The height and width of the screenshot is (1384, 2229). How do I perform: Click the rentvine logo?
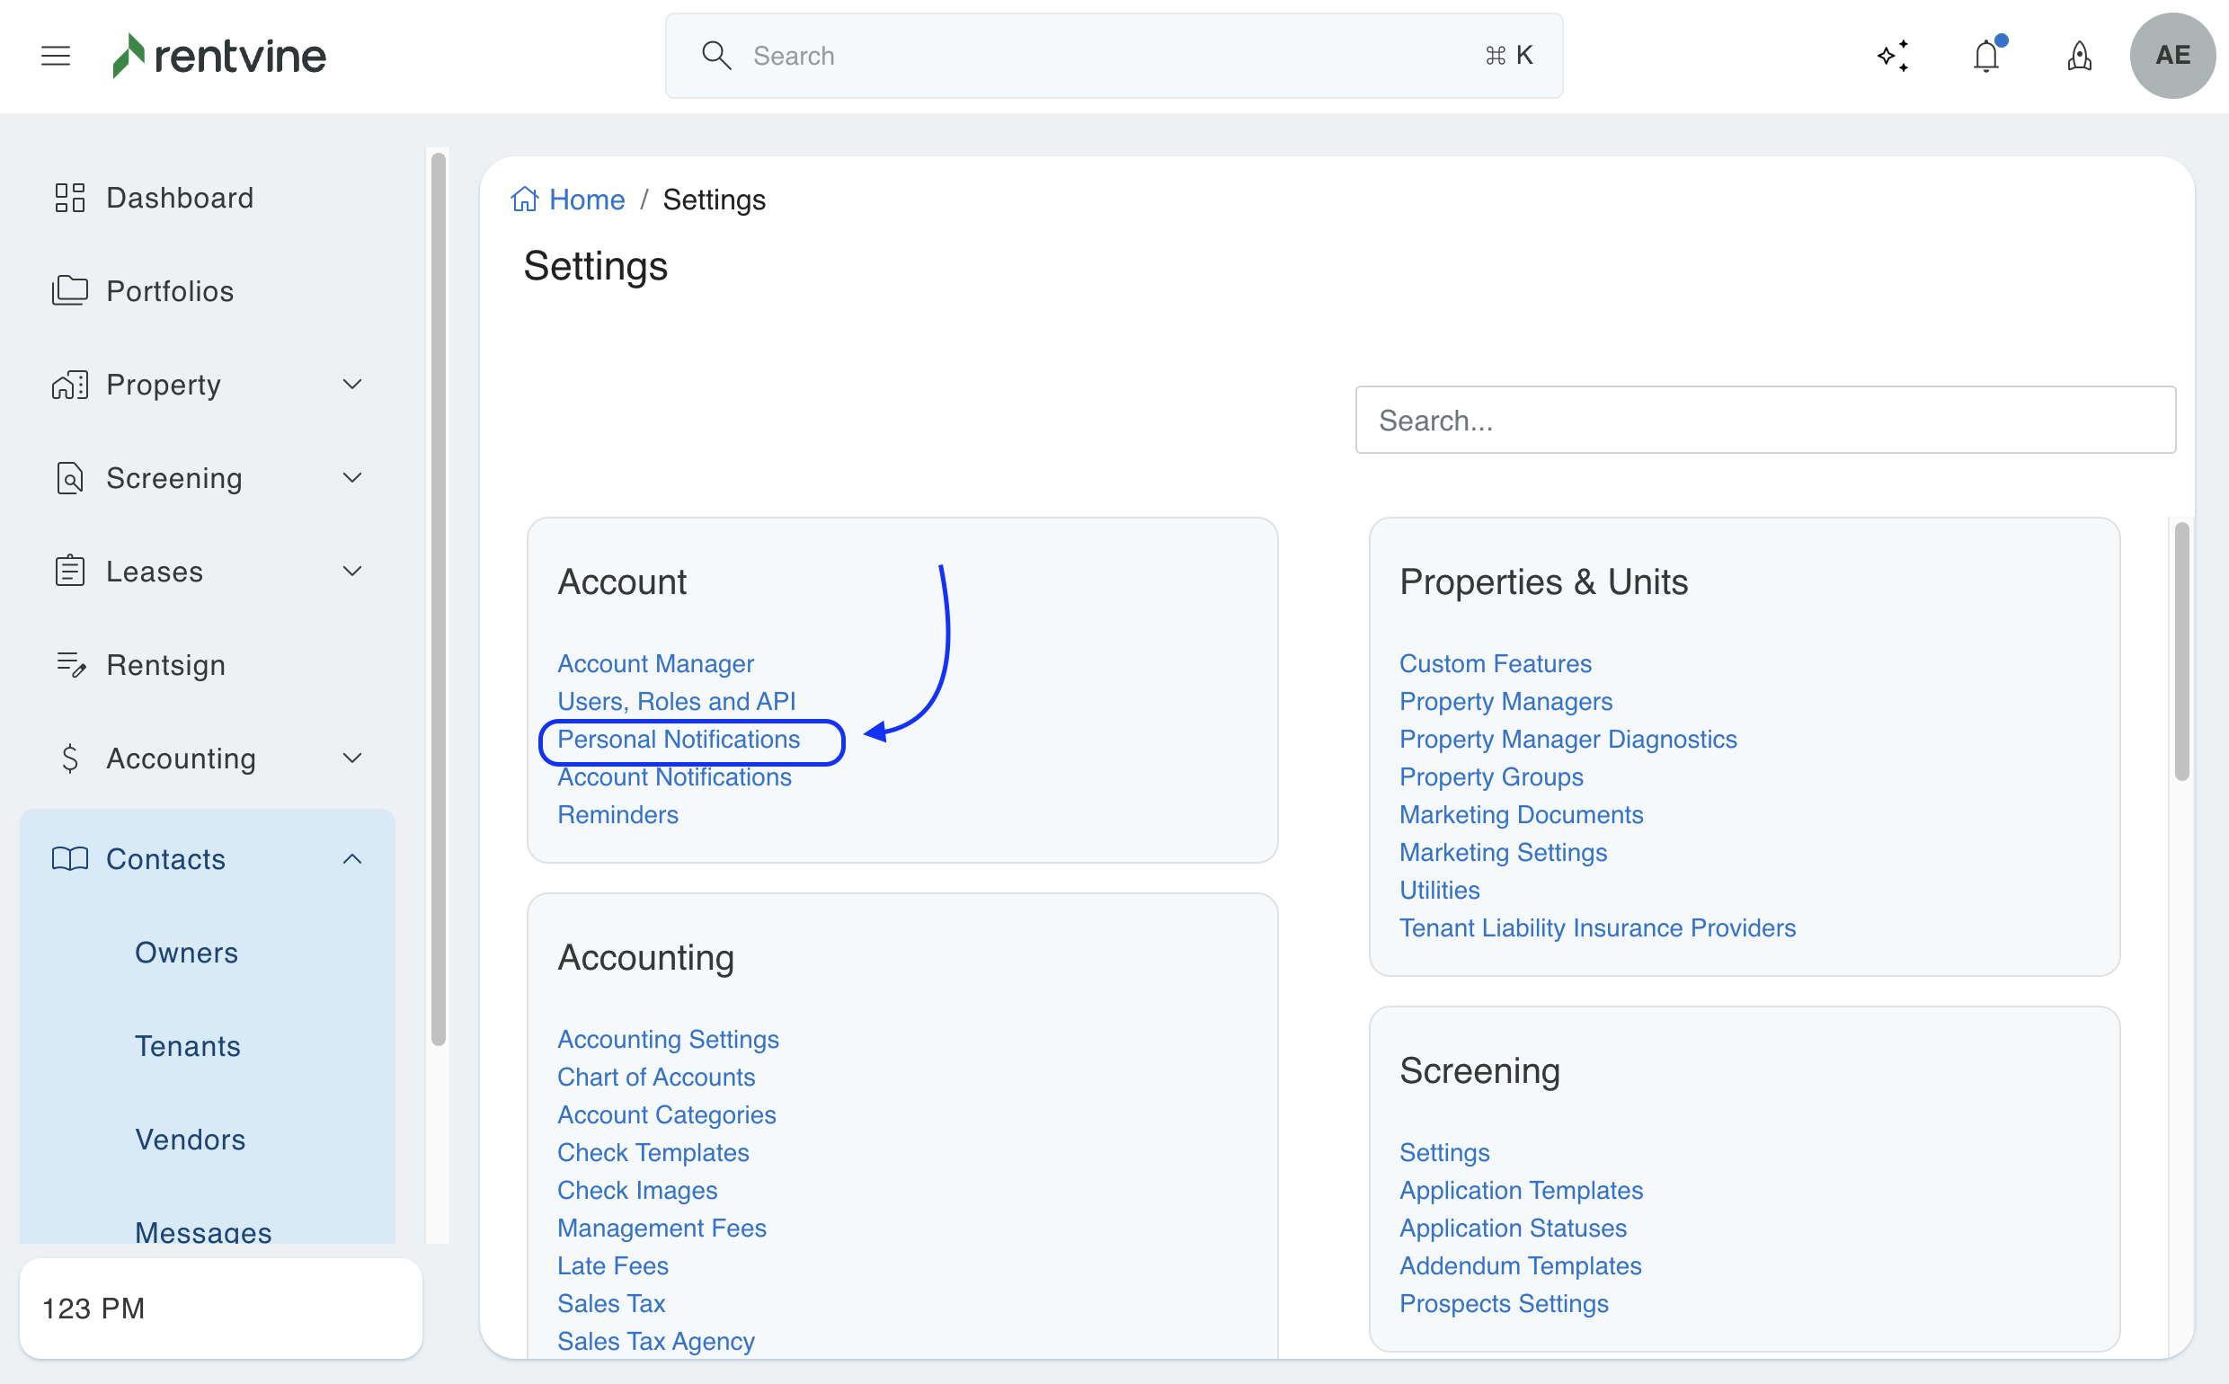(x=219, y=56)
